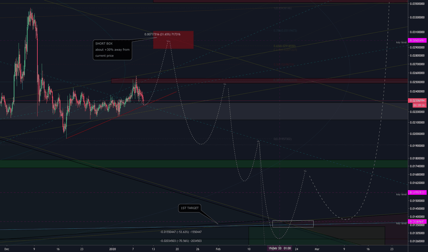Select the 1ST TARGET callout label
The height and width of the screenshot is (252, 428).
pos(190,208)
